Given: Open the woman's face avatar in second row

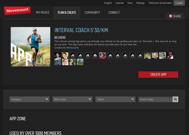Looking at the screenshot, I should point(65,62).
